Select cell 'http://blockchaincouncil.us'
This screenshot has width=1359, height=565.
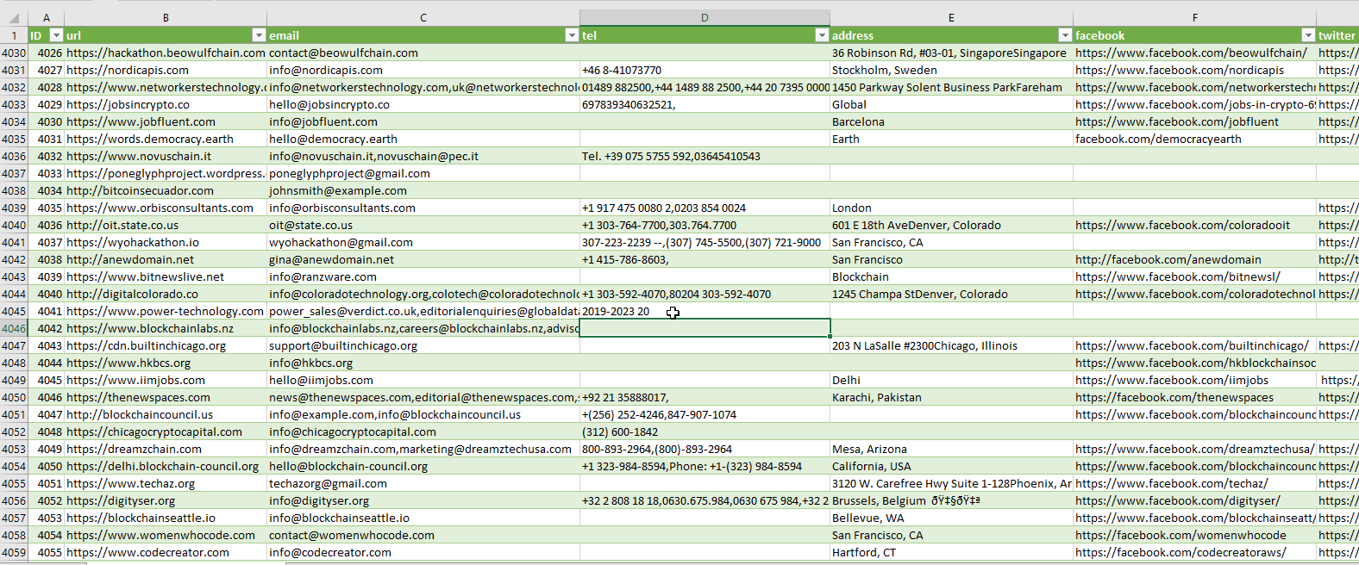click(x=166, y=414)
